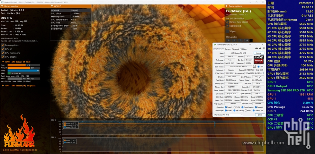315x154 pixels.
Task: Click the 289 FPS readout
Action: tap(7, 18)
